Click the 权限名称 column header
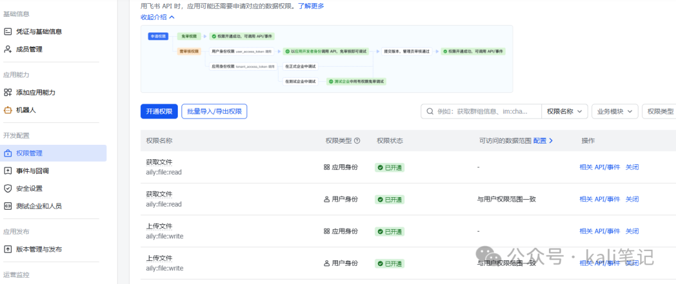 160,140
